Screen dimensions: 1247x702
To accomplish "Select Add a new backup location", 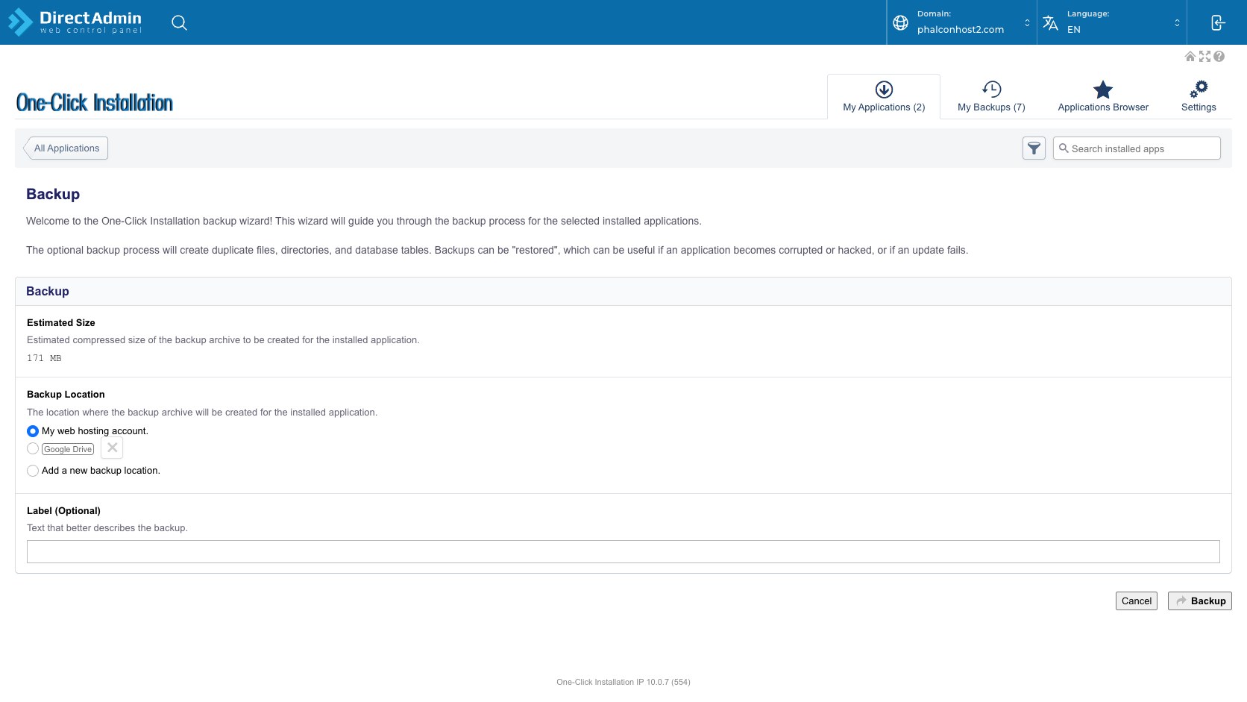I will point(33,471).
